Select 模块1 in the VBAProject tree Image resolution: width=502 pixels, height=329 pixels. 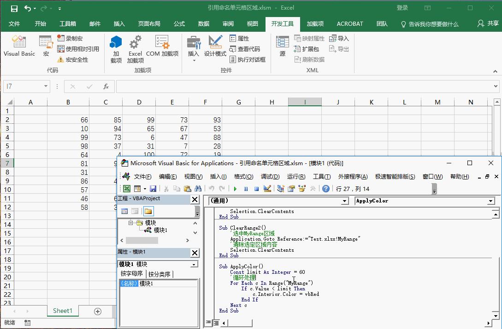(x=160, y=230)
